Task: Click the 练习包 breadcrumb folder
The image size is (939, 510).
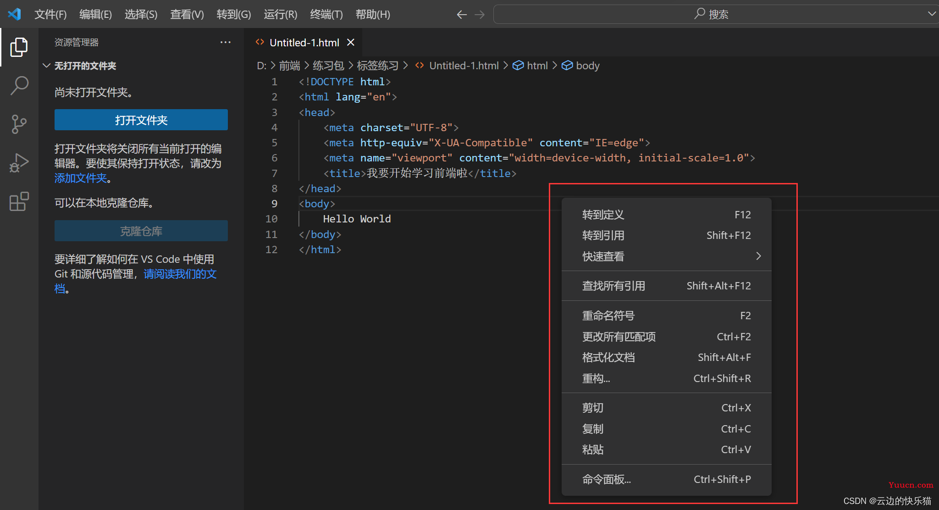Action: coord(328,66)
